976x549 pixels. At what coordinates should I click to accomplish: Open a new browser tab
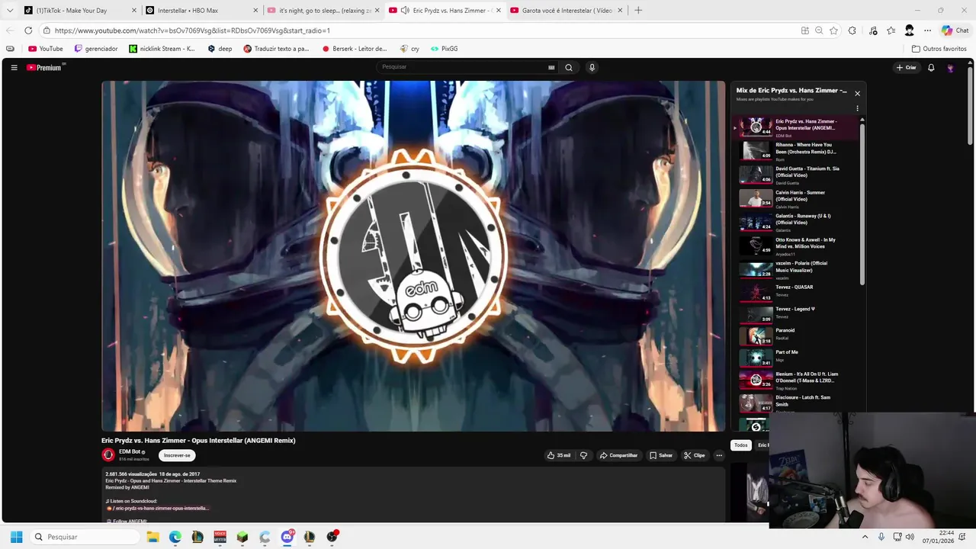point(638,10)
